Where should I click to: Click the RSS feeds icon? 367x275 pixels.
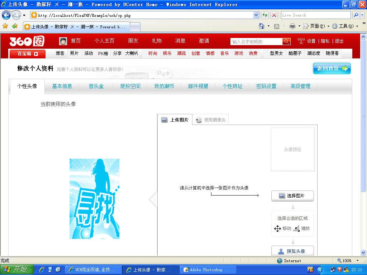pyautogui.click(x=277, y=26)
